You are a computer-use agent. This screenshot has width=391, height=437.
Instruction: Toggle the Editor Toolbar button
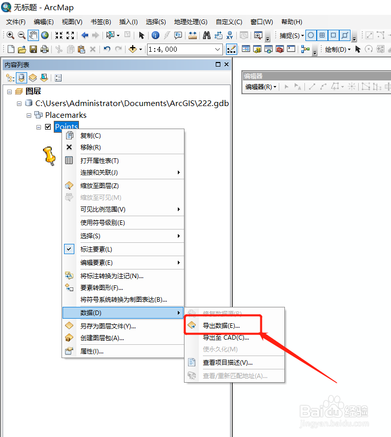232,49
